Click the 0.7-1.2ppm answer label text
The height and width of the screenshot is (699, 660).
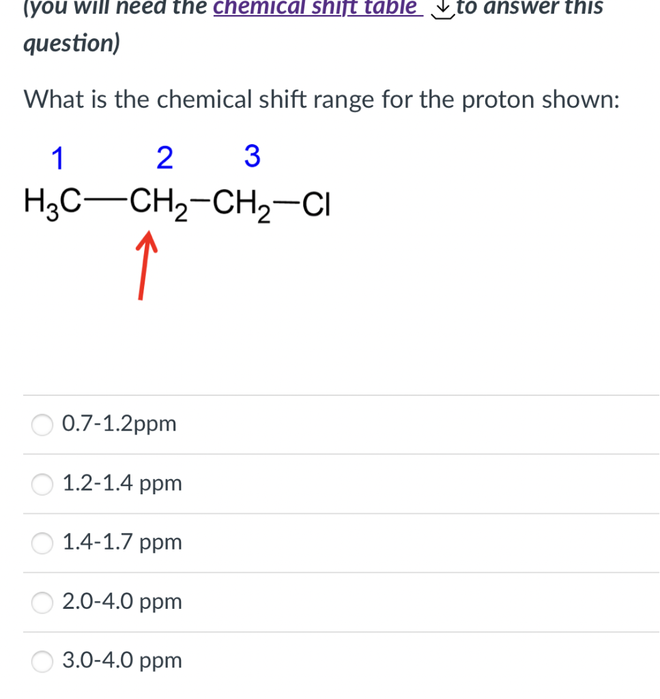[119, 424]
